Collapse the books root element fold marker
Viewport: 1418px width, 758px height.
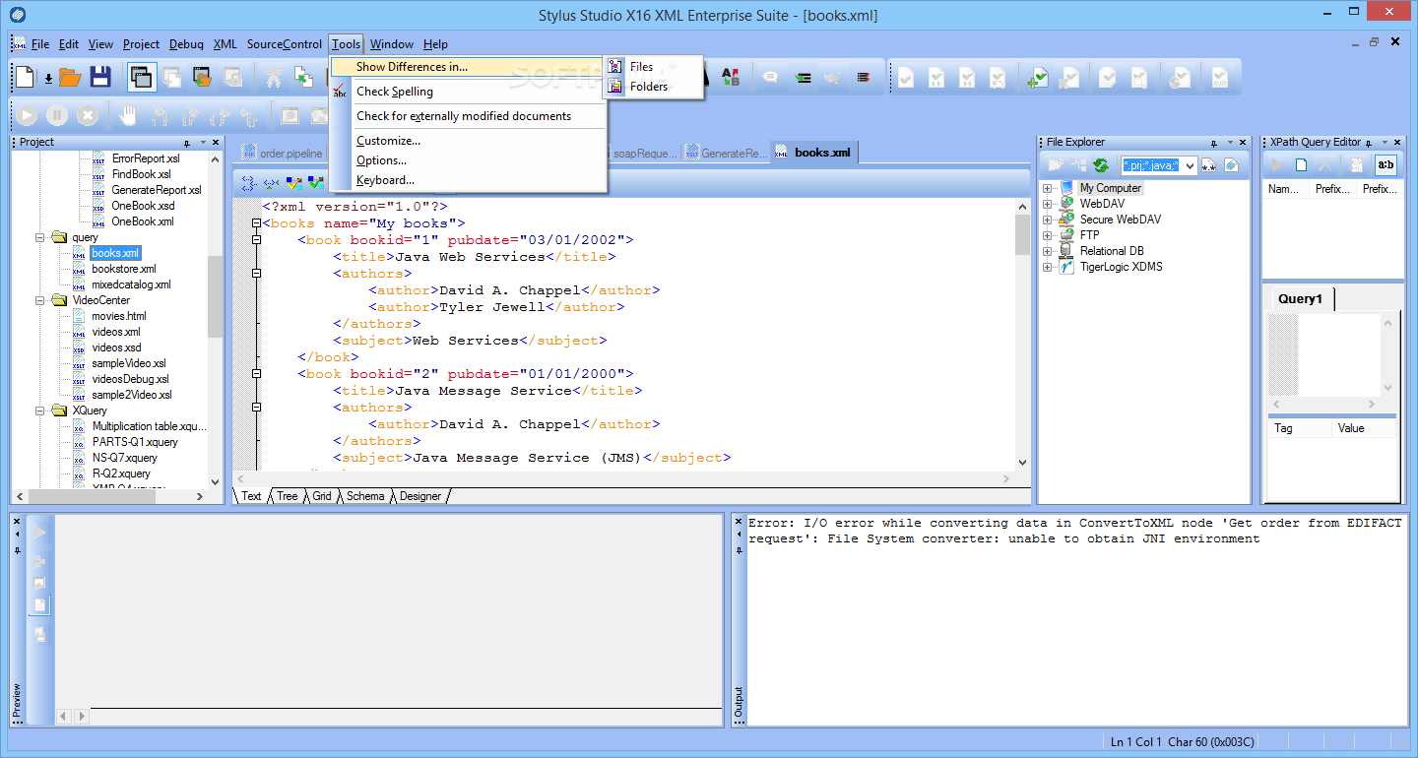tap(257, 223)
